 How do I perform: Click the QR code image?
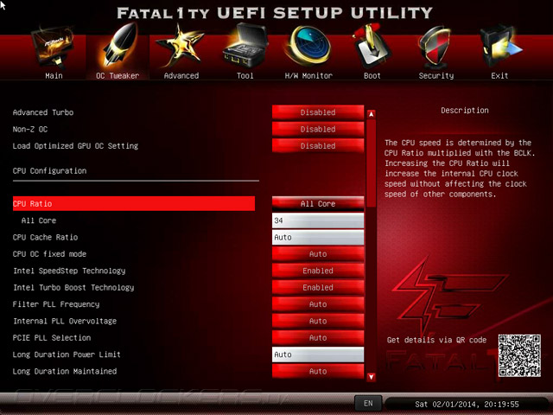[x=519, y=355]
